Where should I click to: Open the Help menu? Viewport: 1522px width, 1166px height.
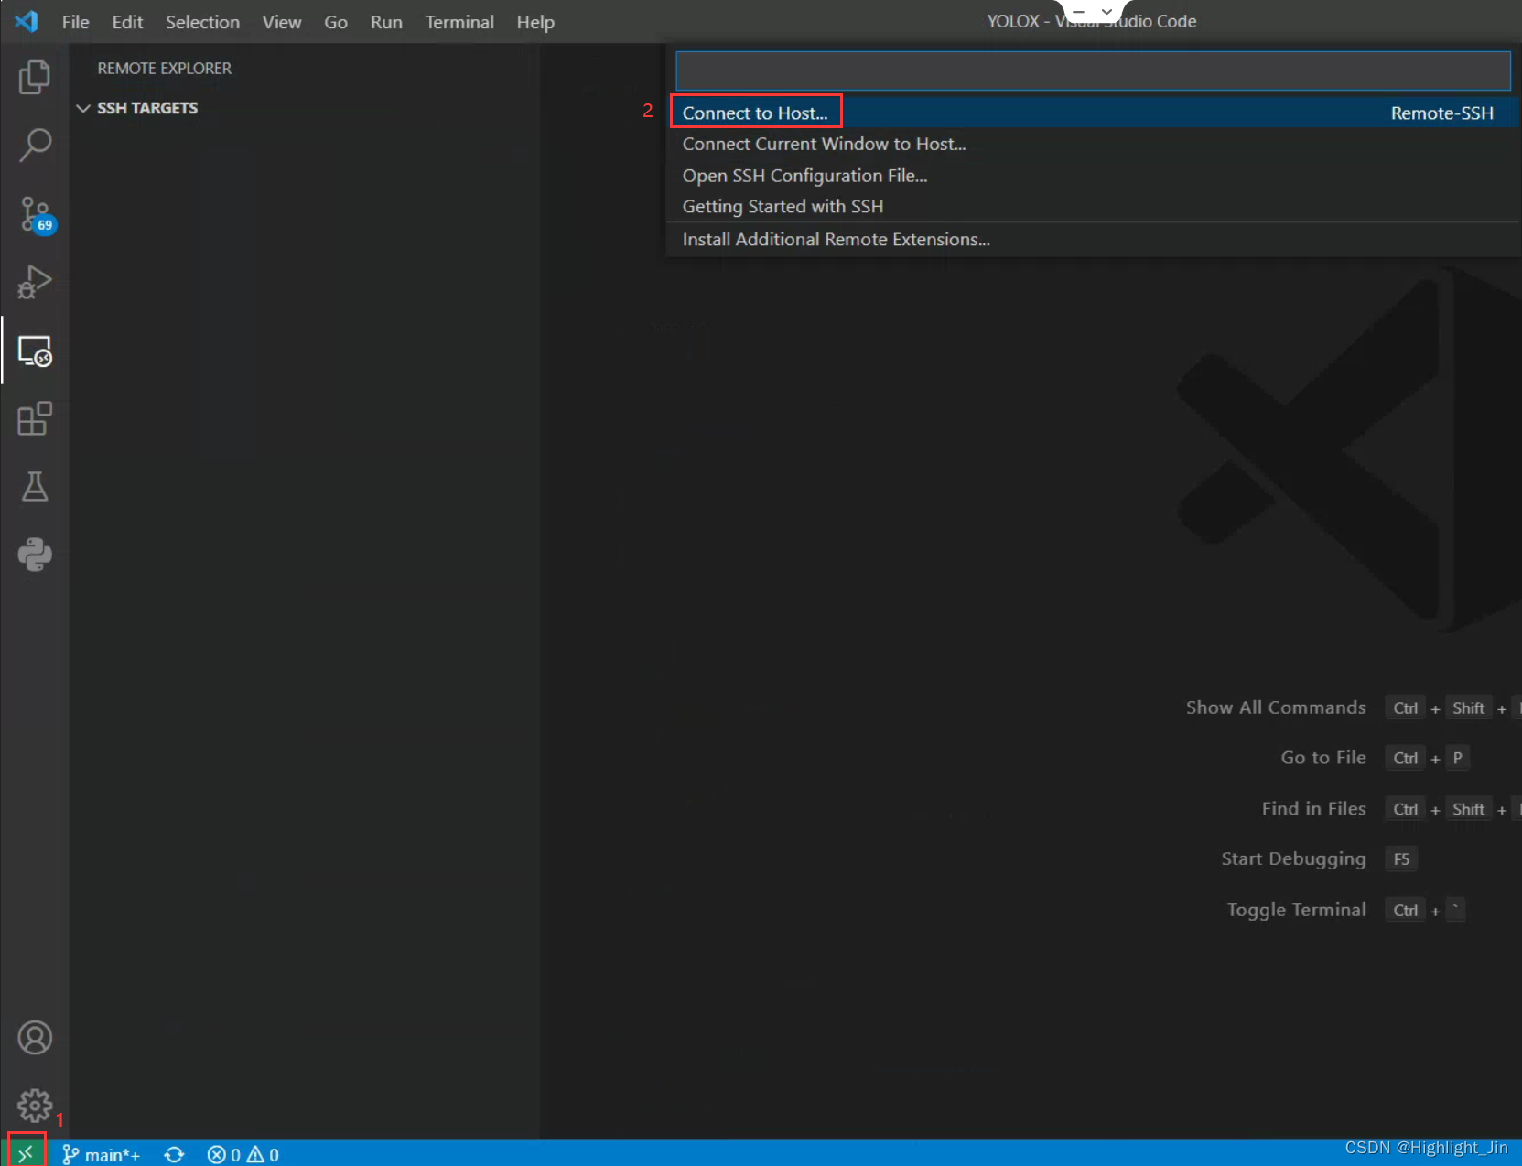tap(535, 22)
